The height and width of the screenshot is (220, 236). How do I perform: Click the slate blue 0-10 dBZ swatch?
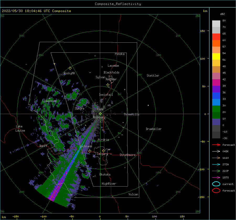pyautogui.click(x=216, y=122)
